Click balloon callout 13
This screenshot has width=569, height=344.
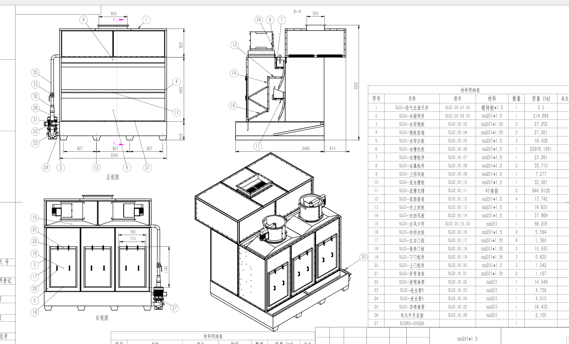[x=234, y=45]
